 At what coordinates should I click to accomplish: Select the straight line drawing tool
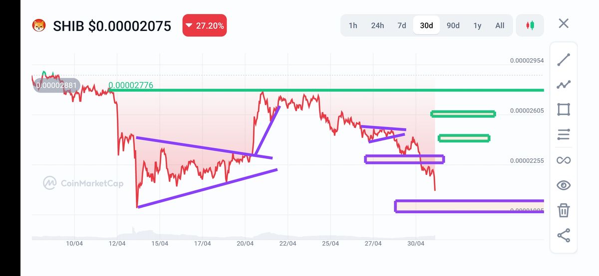[564, 60]
